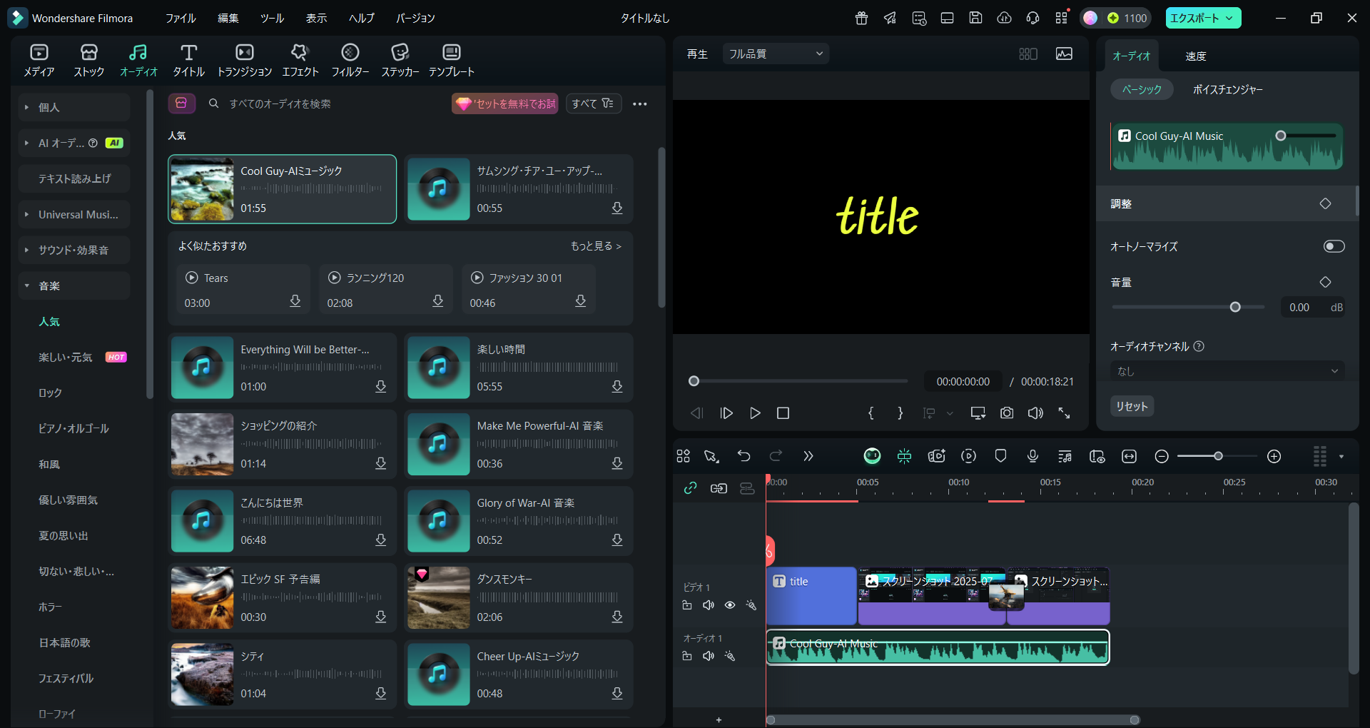
Task: Click the cloud upload icon in title bar
Action: pos(1004,18)
